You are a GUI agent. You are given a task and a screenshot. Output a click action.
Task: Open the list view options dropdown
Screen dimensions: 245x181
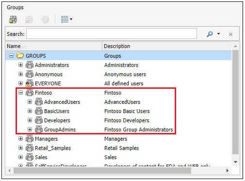(x=67, y=19)
